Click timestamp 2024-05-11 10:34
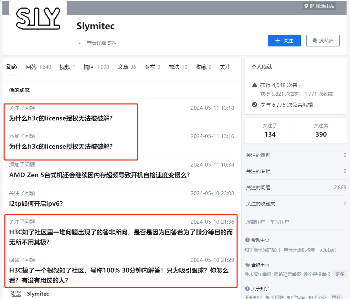Image resolution: width=350 pixels, height=299 pixels. (x=212, y=165)
